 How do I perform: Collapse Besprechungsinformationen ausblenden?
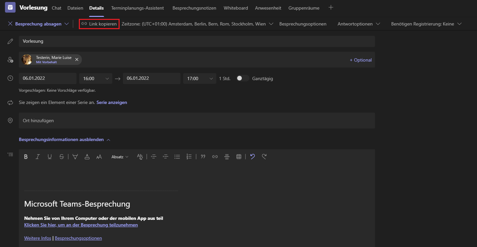[65, 140]
